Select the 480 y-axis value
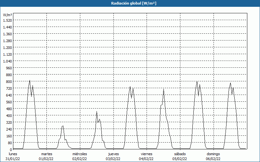The width and height of the screenshot is (260, 162). (x=9, y=109)
